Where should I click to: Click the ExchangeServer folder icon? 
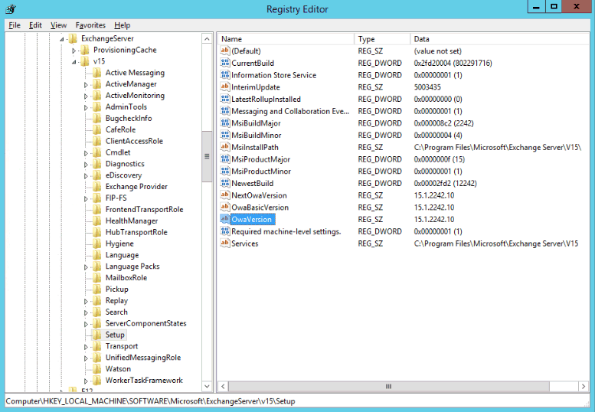click(x=73, y=38)
